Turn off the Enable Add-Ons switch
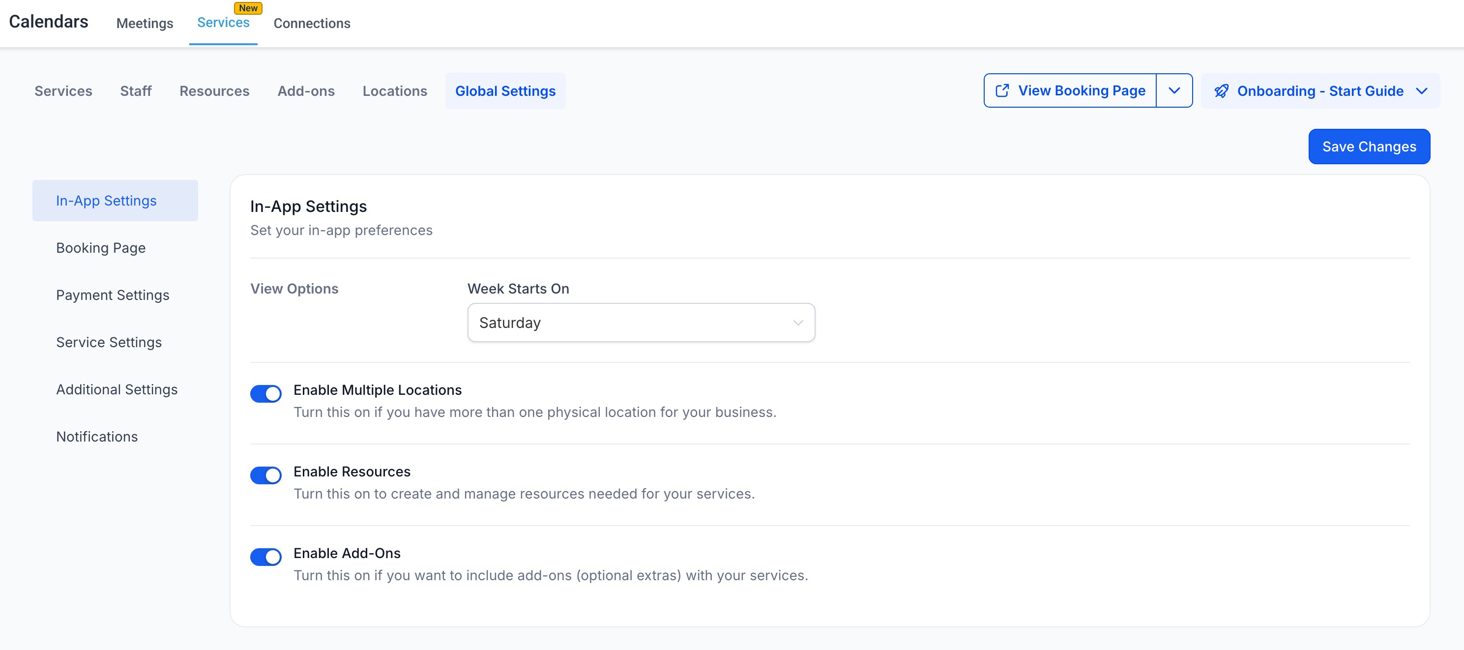1464x650 pixels. point(266,557)
